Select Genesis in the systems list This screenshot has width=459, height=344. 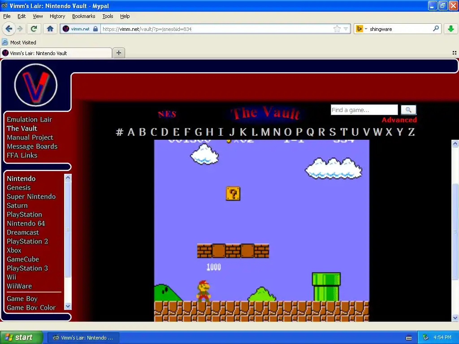pyautogui.click(x=18, y=188)
